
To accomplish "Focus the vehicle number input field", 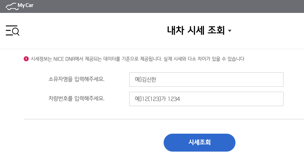I will click(206, 99).
